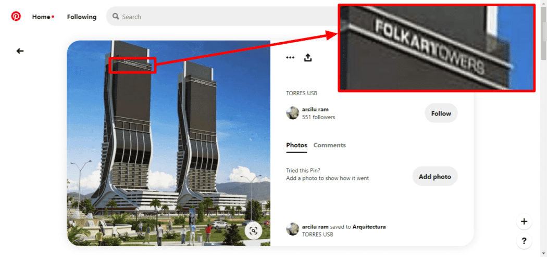Screen dimensions: 547x257
Task: Open arcilu ram's avatar near Follow button
Action: click(x=293, y=113)
